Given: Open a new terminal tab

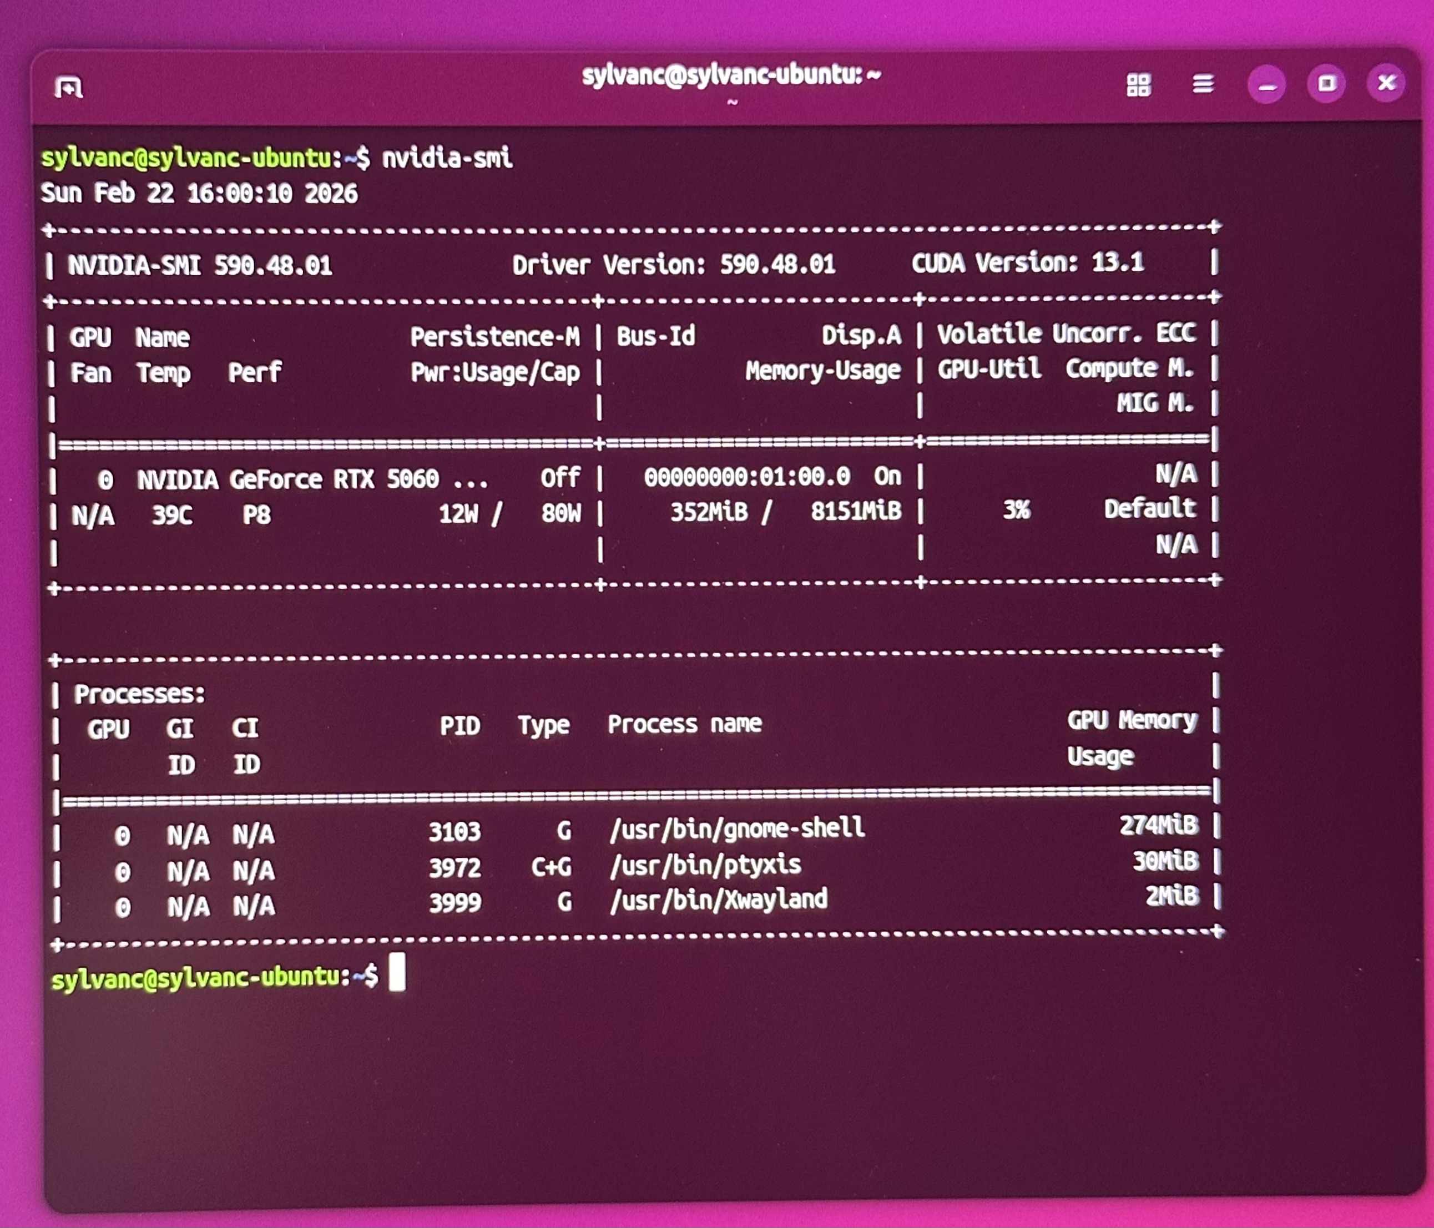Looking at the screenshot, I should click(68, 88).
